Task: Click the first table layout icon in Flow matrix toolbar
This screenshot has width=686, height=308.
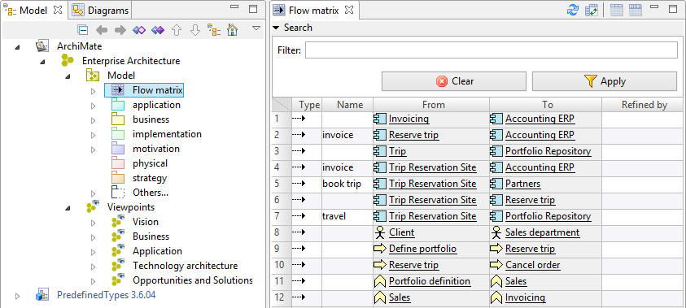Action: 617,10
